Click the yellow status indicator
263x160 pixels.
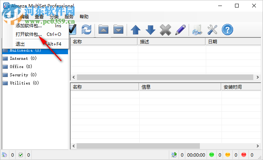pos(228,155)
